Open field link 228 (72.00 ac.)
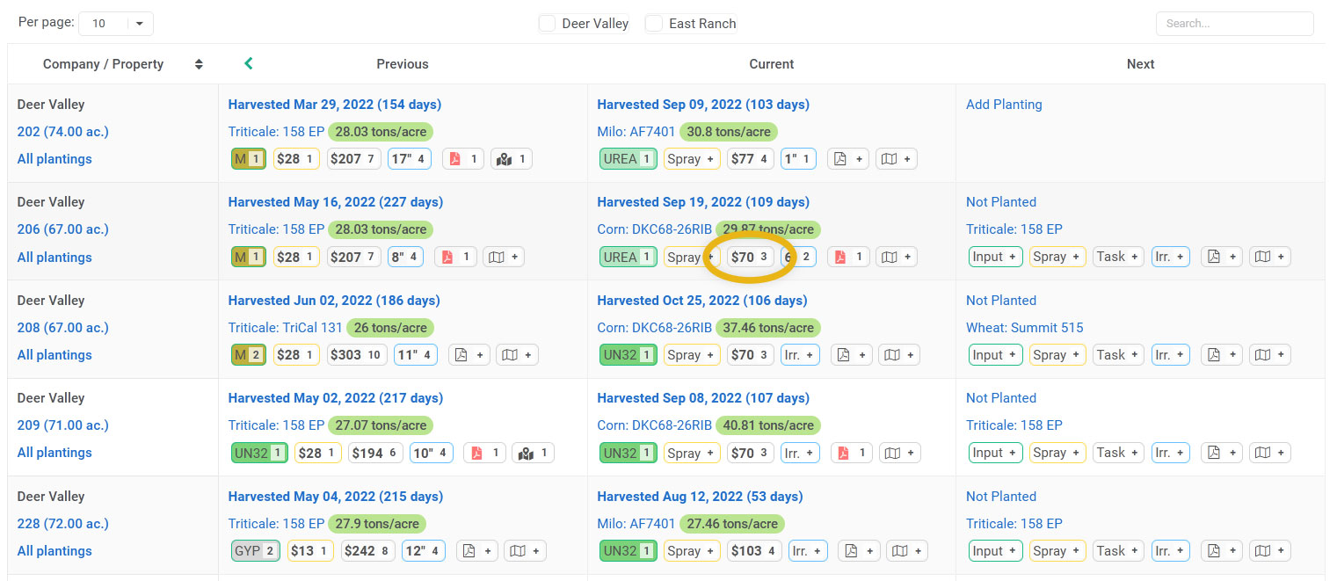 (63, 524)
